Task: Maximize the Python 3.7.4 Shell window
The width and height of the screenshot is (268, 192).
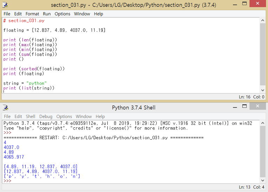Action: [x=244, y=106]
